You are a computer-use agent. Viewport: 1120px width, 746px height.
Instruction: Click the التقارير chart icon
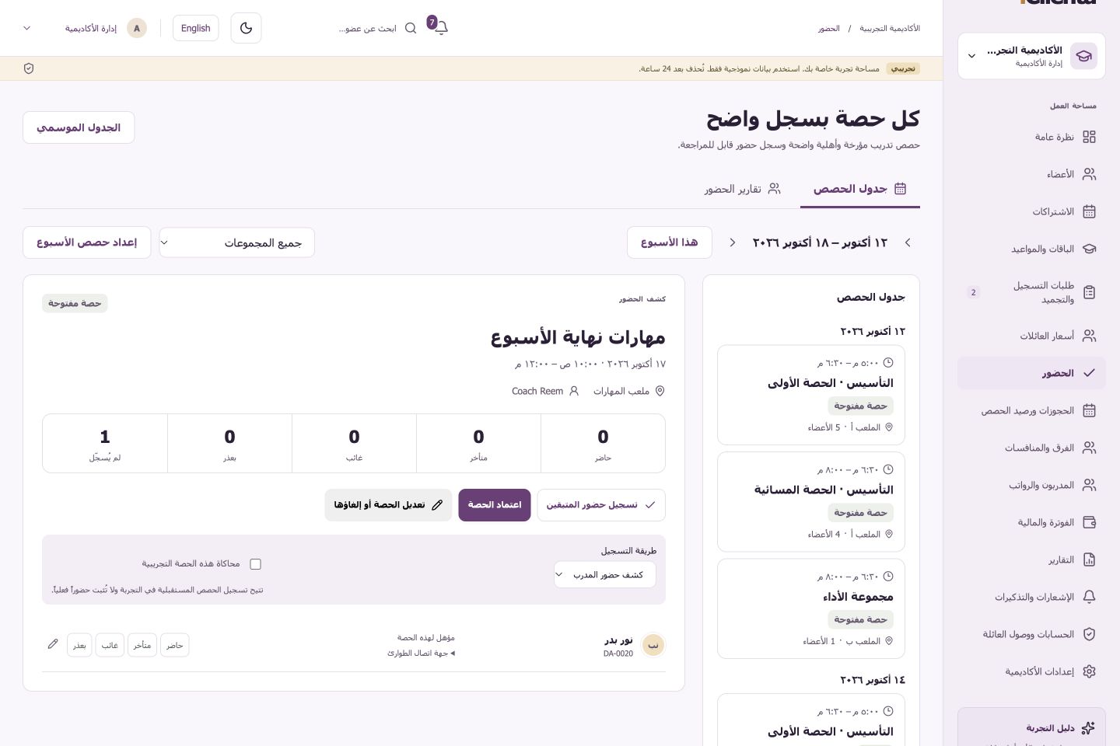[x=1089, y=559]
